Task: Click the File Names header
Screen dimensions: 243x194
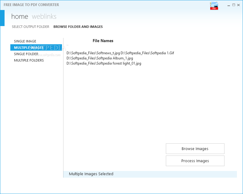Action: coord(103,41)
